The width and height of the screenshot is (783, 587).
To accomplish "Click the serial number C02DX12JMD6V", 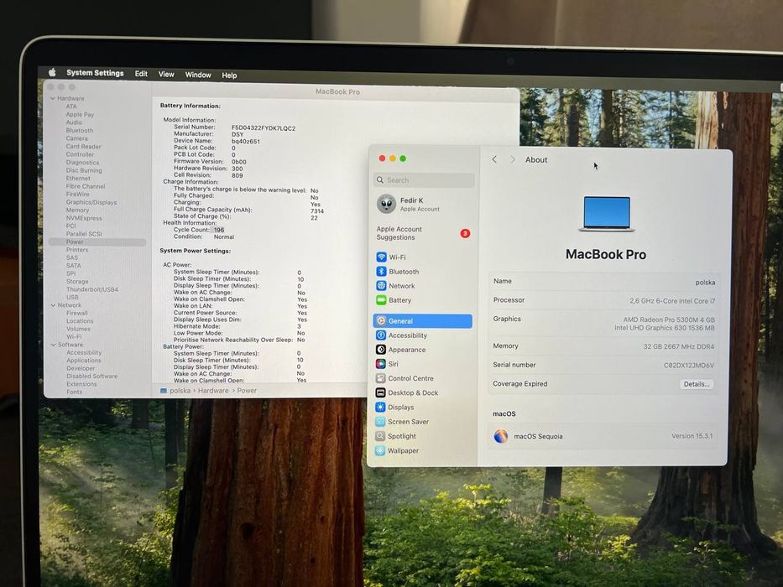I will point(689,366).
